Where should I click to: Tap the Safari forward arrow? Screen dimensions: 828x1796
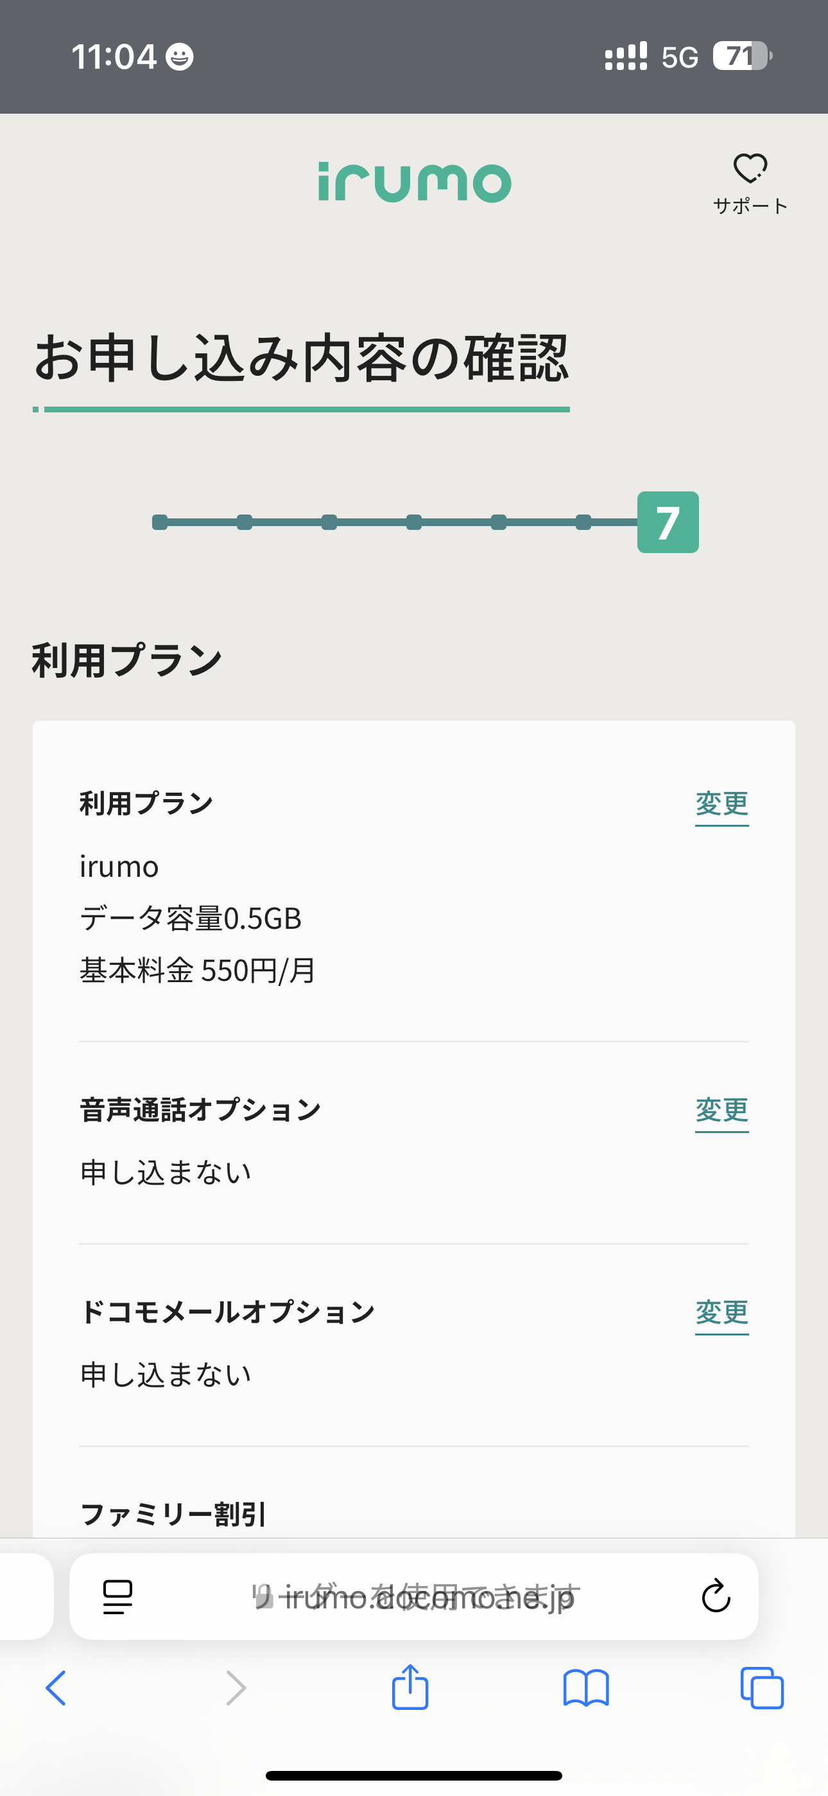pos(236,1688)
